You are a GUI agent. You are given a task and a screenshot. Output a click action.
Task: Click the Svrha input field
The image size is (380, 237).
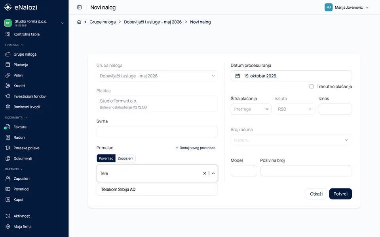(x=157, y=132)
